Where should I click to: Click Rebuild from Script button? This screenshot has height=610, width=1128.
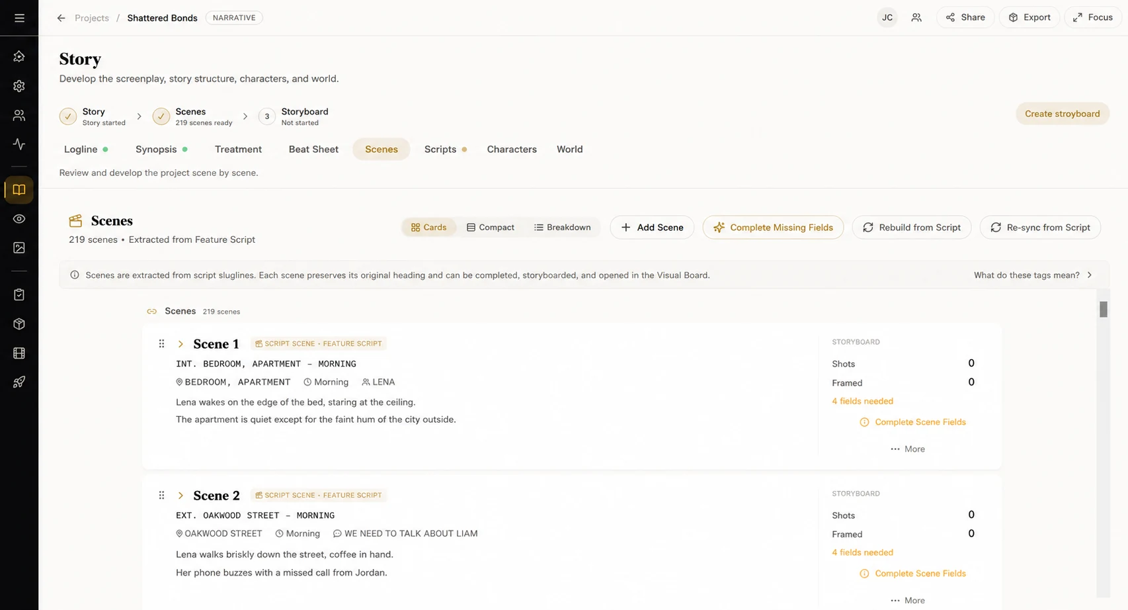pos(911,227)
